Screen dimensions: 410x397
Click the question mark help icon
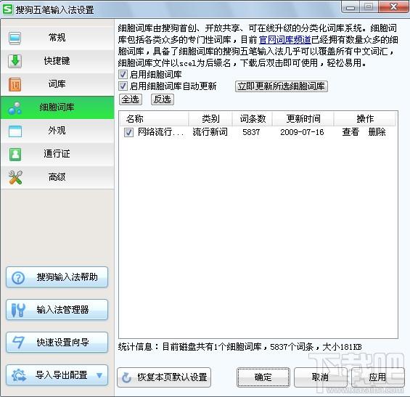pos(18,278)
